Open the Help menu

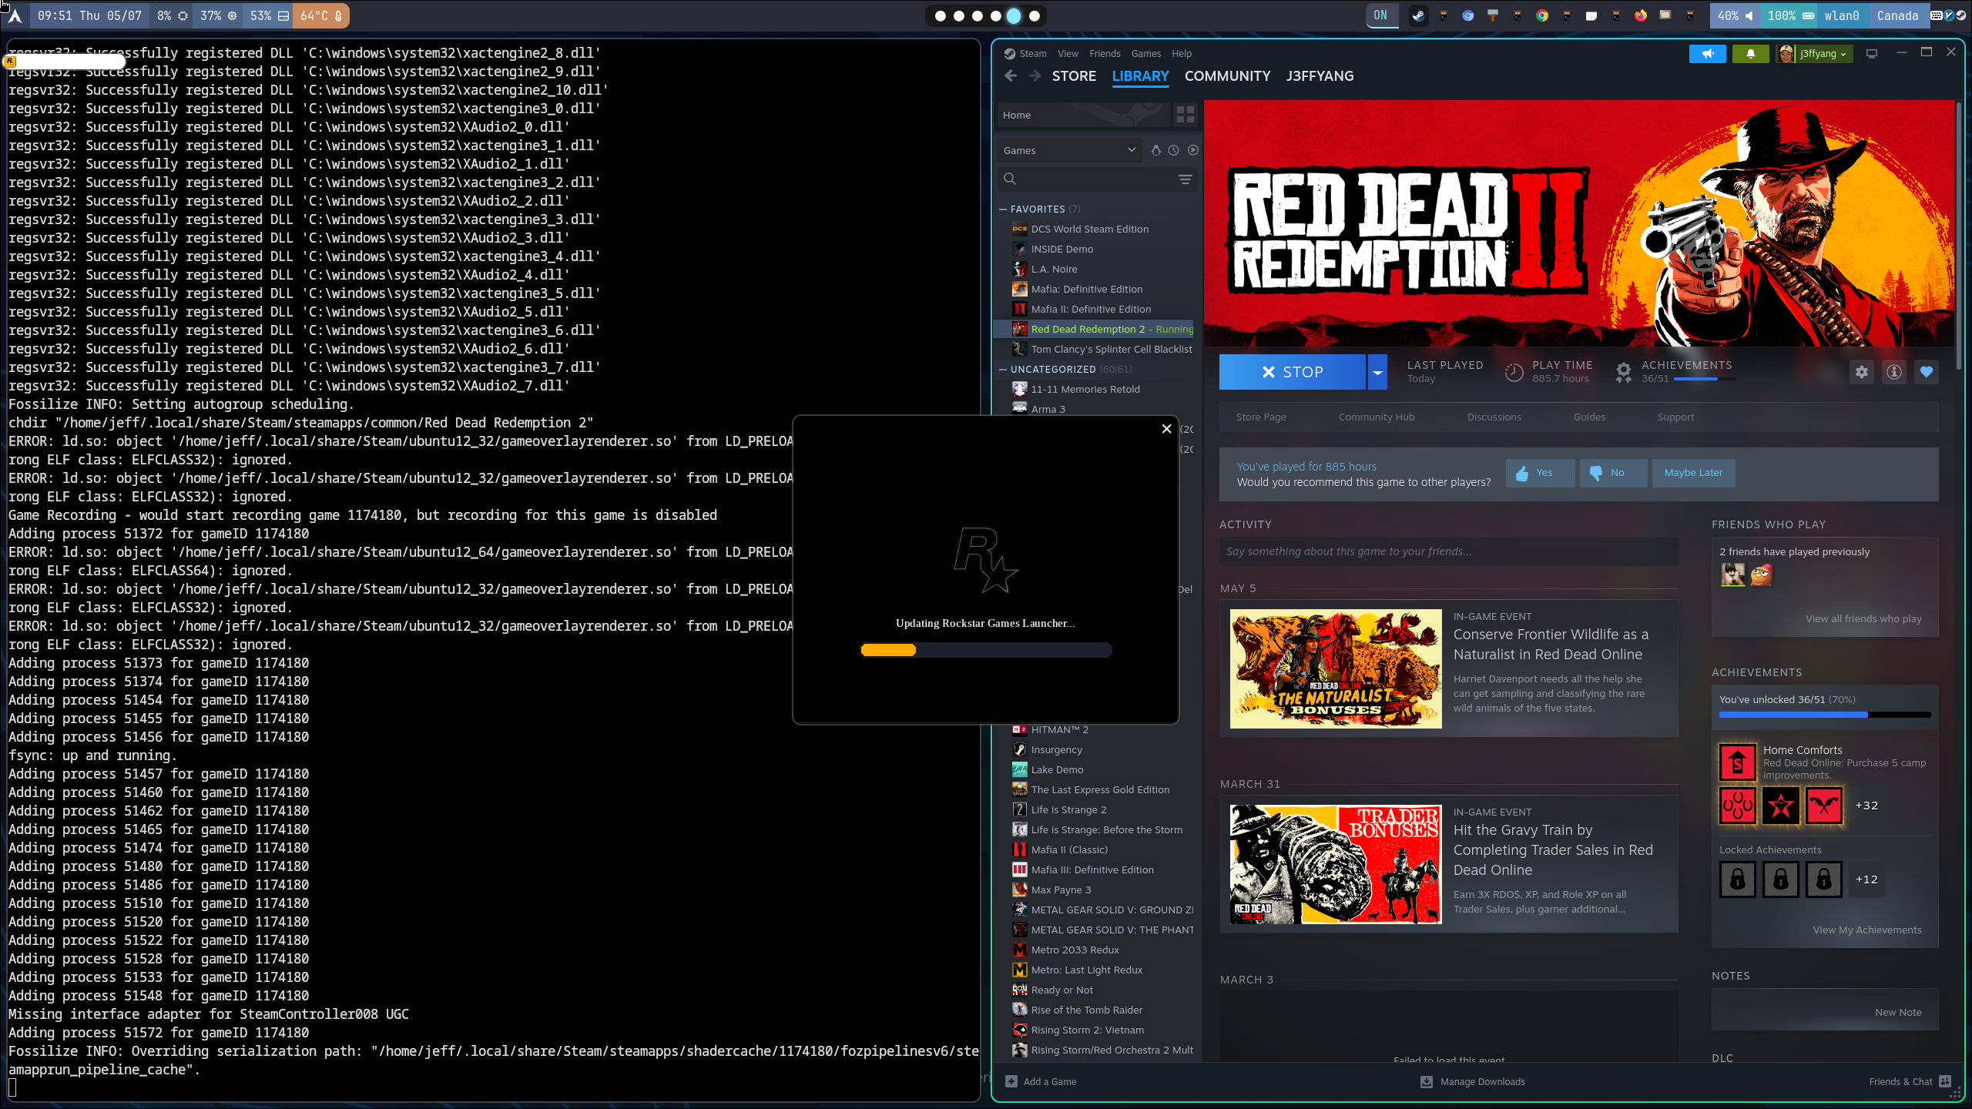pos(1182,54)
